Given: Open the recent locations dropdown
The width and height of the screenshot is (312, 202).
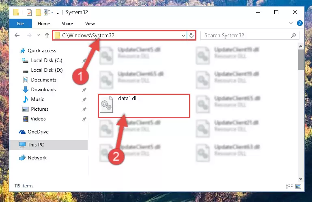Looking at the screenshot, I should tap(39, 35).
